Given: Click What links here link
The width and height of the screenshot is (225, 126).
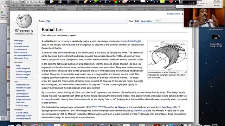Looking at the screenshot, I should [x=22, y=85].
